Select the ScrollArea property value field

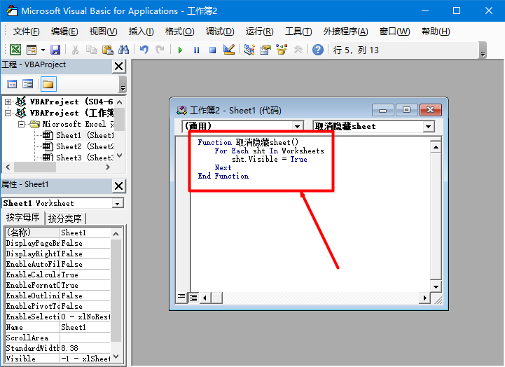coord(85,338)
